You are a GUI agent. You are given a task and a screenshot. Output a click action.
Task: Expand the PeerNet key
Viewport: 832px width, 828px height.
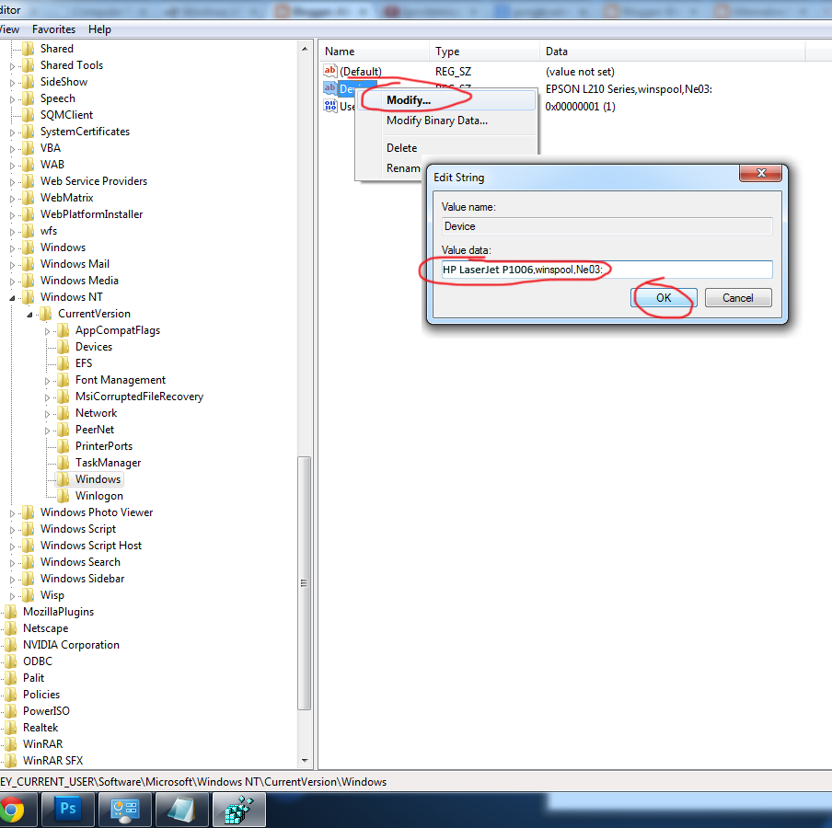(47, 431)
